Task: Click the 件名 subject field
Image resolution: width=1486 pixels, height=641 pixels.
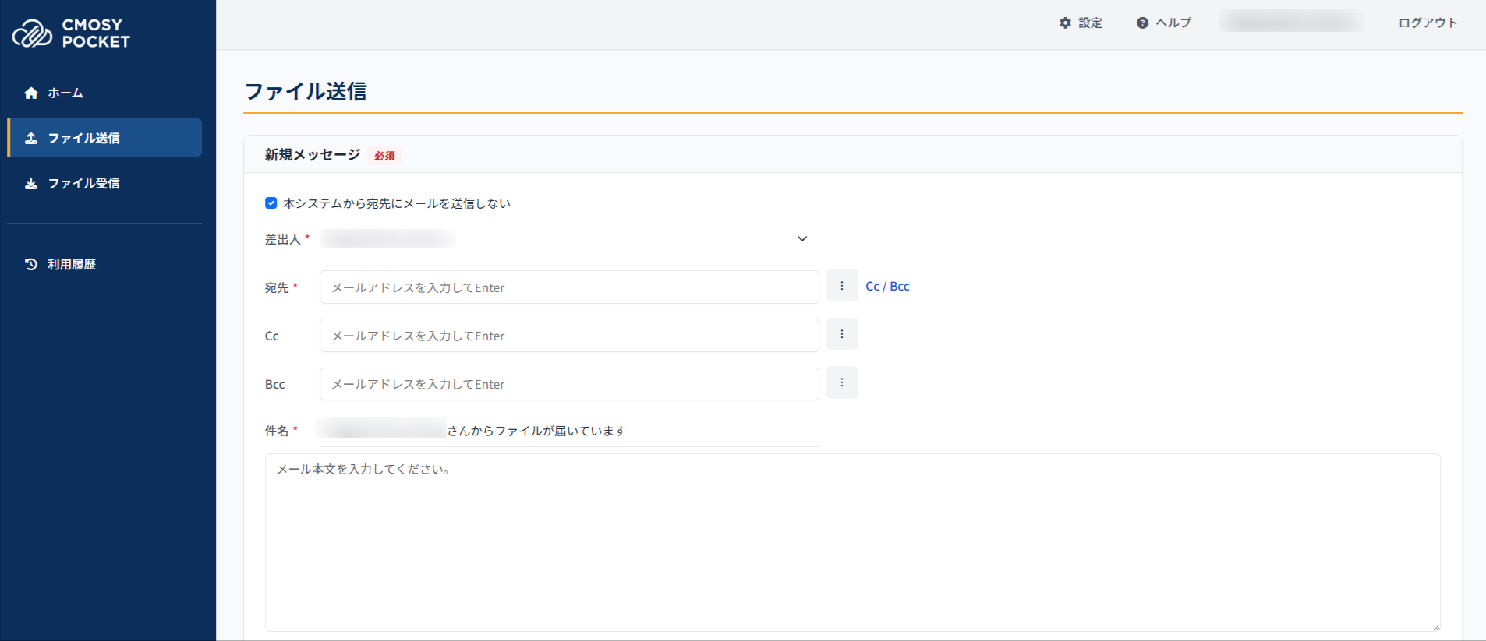Action: (624, 431)
